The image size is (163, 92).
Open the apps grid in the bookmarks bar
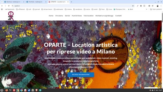coord(2,9)
